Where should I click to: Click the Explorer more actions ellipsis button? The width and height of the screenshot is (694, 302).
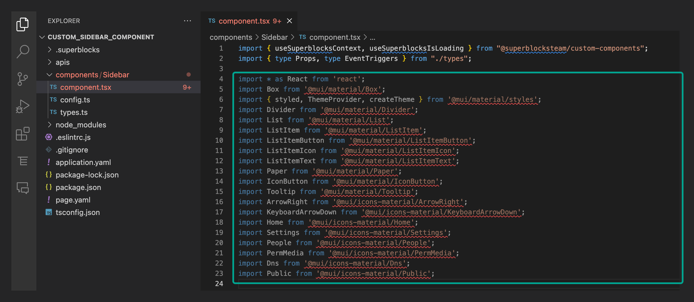click(x=187, y=20)
